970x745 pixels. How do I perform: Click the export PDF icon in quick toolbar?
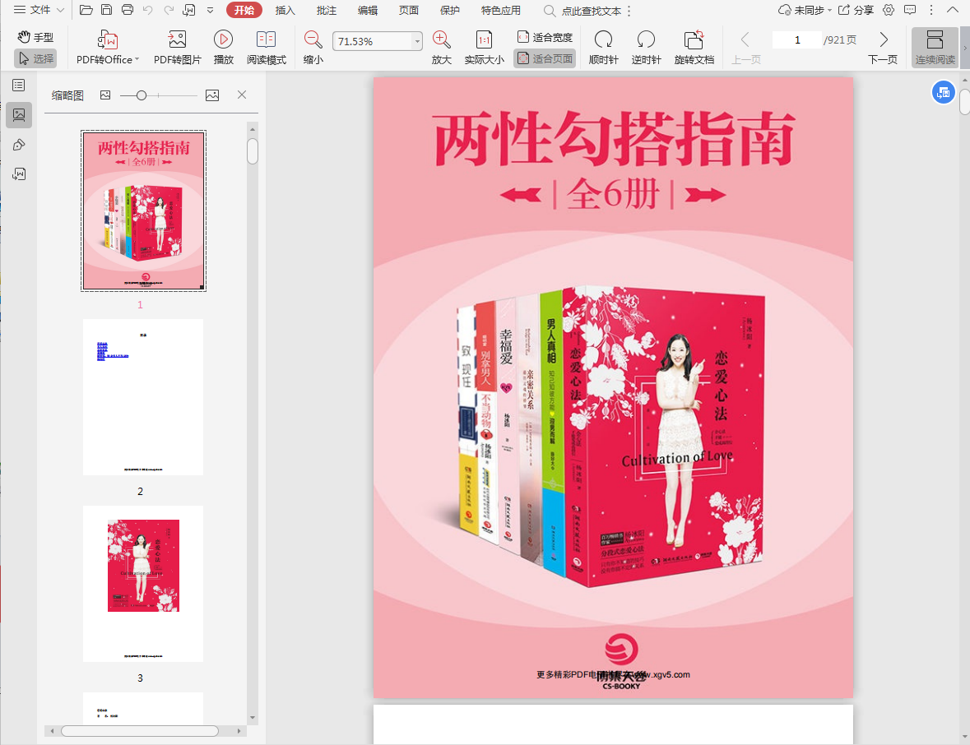point(189,10)
